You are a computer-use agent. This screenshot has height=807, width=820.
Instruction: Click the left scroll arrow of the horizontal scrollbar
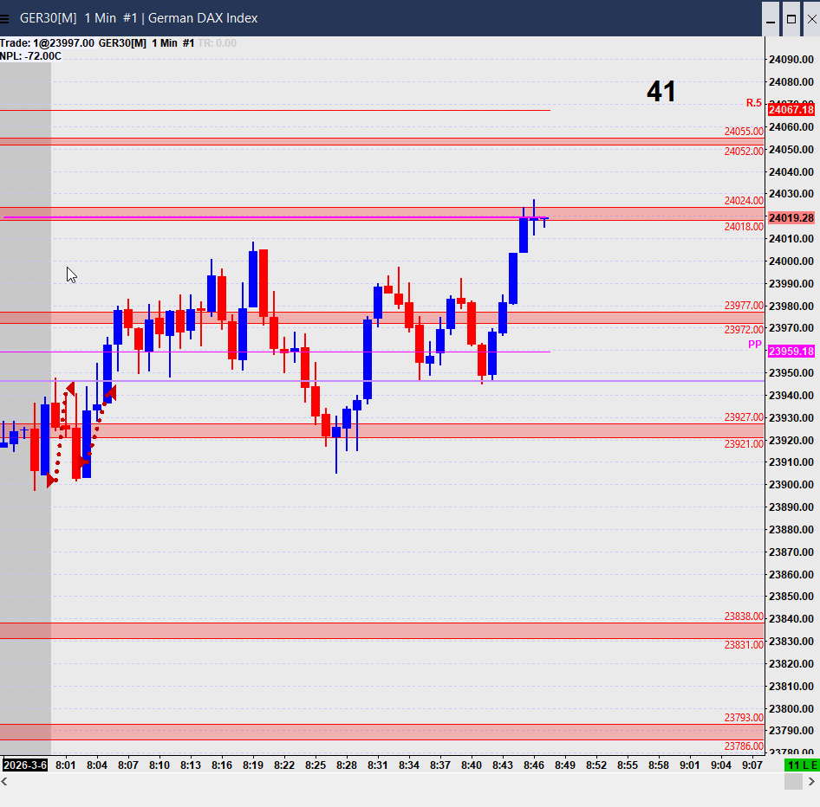(x=4, y=781)
